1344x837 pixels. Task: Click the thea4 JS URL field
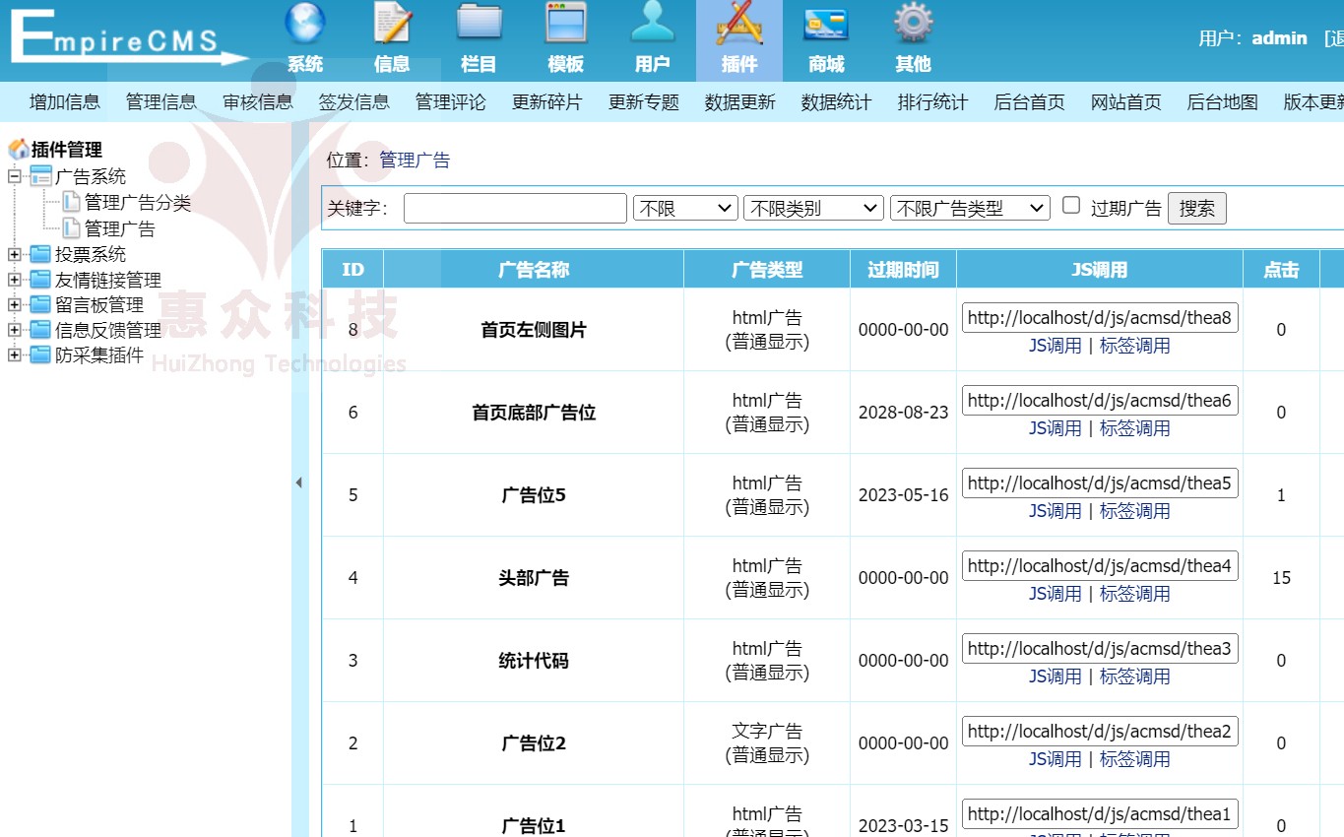coord(1100,566)
